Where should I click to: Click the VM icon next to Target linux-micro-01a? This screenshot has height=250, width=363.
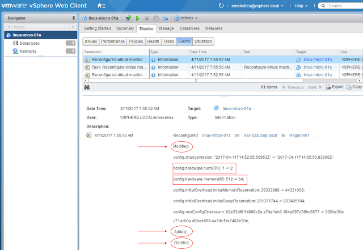pos(217,108)
